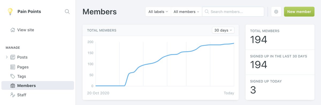Click the house icon beside View site
This screenshot has width=321, height=105.
(x=13, y=30)
